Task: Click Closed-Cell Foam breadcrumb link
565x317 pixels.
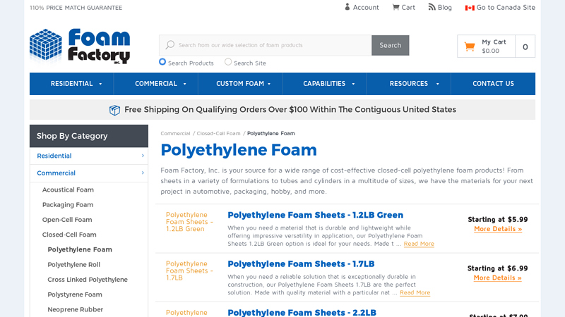Action: coord(218,133)
